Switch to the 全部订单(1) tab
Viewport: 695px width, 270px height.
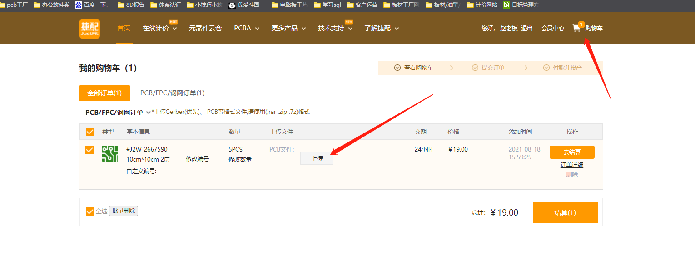104,93
